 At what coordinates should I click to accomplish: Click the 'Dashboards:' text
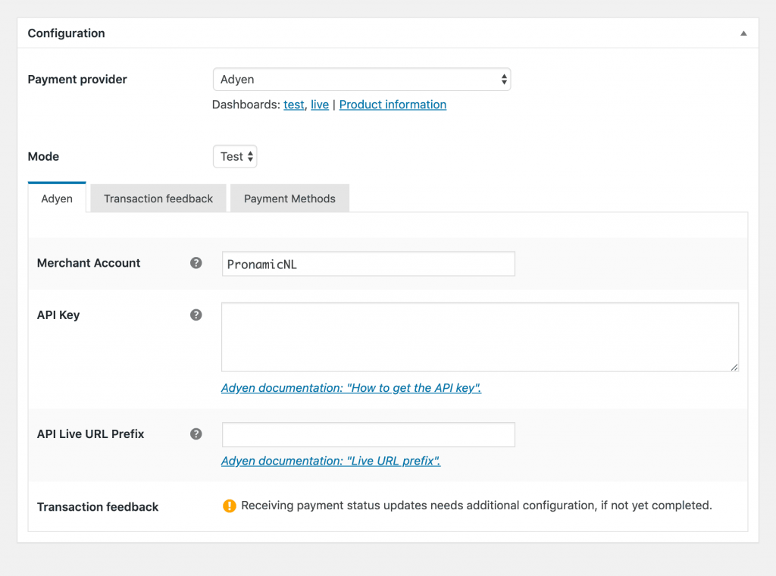(246, 105)
